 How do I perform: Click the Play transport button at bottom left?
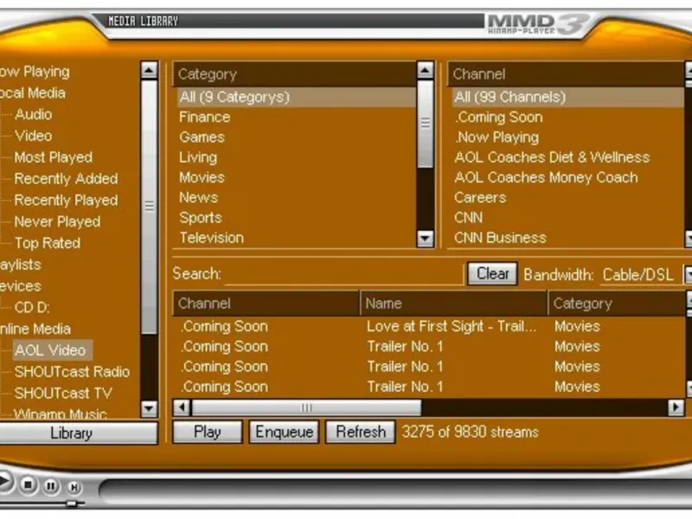(x=4, y=482)
